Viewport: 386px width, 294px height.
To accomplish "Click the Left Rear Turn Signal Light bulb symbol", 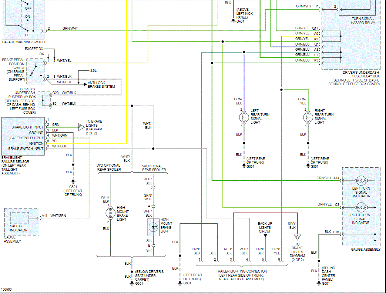I will point(244,117).
